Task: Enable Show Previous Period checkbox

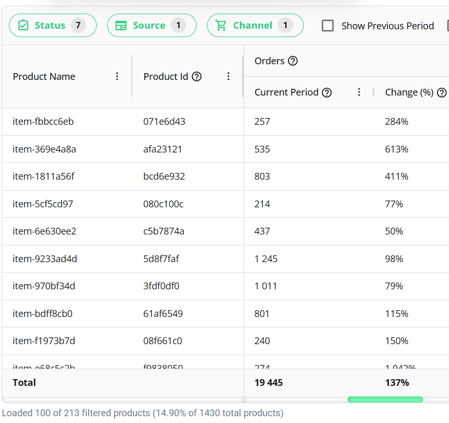Action: (x=328, y=26)
